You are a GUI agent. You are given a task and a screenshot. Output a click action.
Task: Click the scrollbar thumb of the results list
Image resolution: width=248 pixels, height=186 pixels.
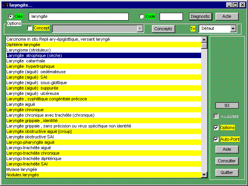(x=204, y=46)
